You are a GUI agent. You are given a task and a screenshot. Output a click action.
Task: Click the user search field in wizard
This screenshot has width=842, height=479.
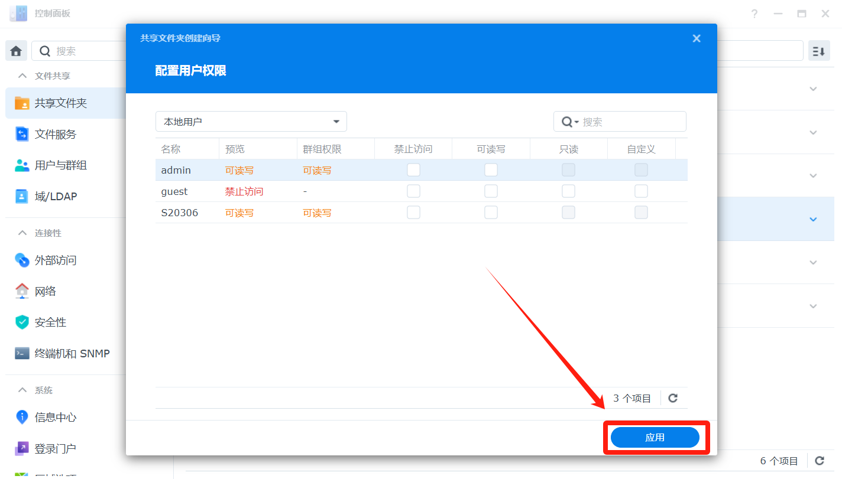[630, 122]
